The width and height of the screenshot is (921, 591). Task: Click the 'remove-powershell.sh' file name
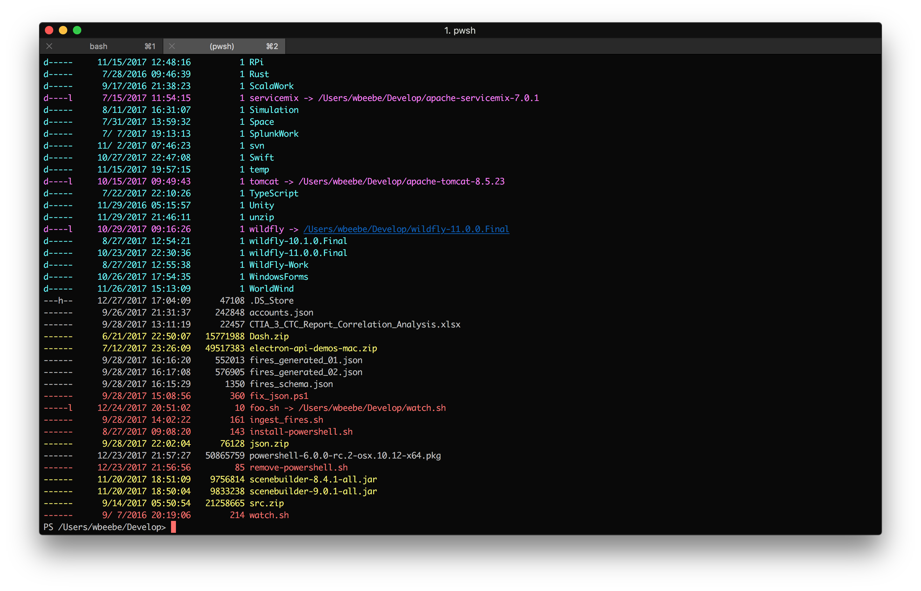click(x=299, y=467)
